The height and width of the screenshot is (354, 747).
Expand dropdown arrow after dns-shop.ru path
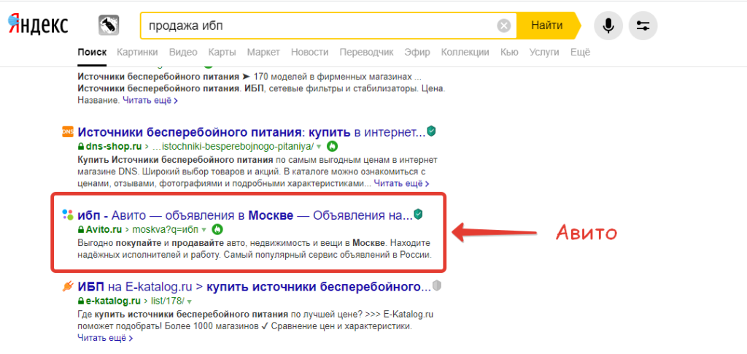point(320,147)
